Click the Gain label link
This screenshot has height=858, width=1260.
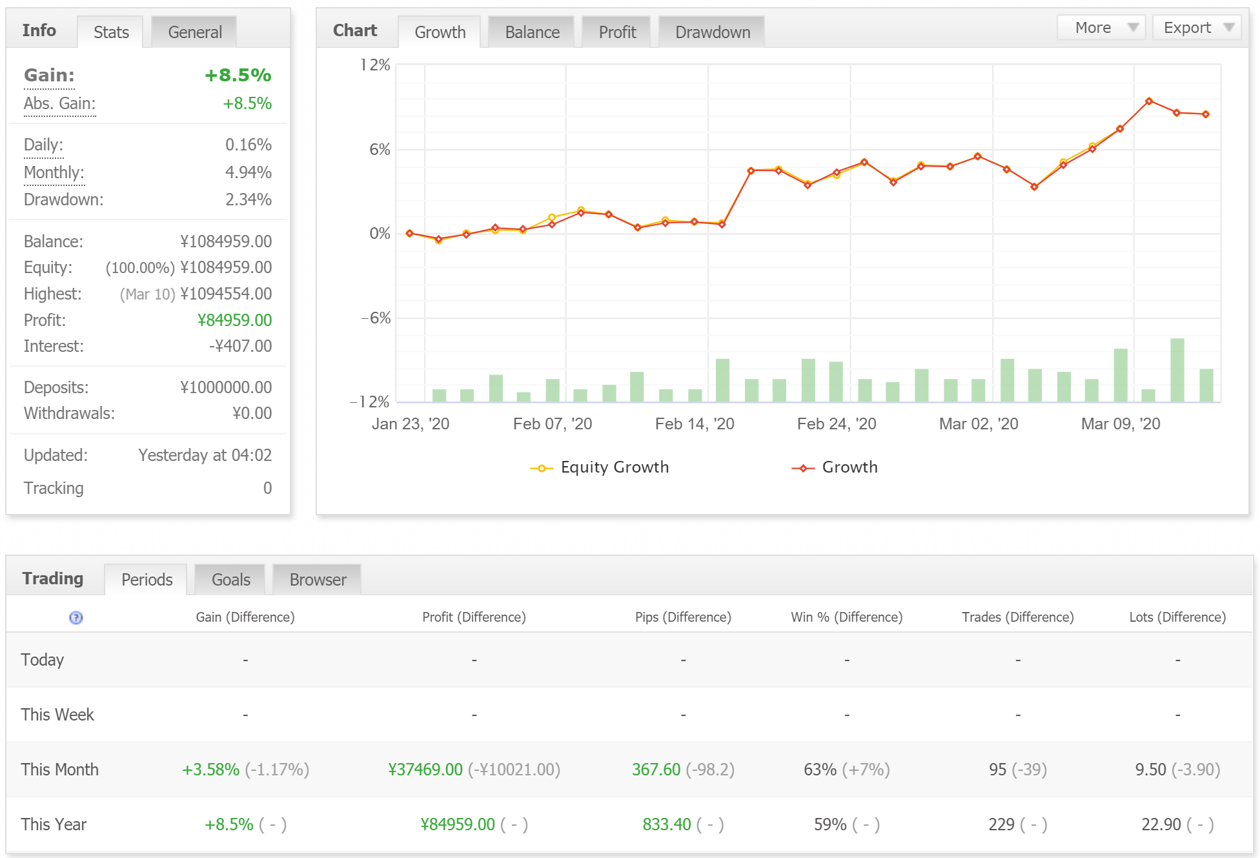(49, 76)
